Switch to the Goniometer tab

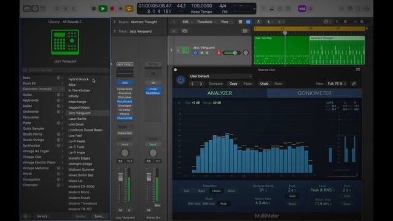314,93
